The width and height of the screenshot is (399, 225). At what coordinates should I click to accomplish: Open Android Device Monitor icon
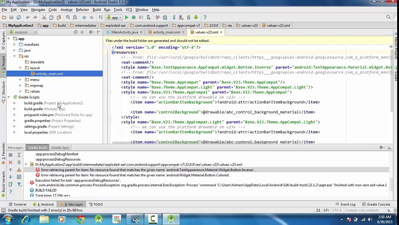(196, 17)
